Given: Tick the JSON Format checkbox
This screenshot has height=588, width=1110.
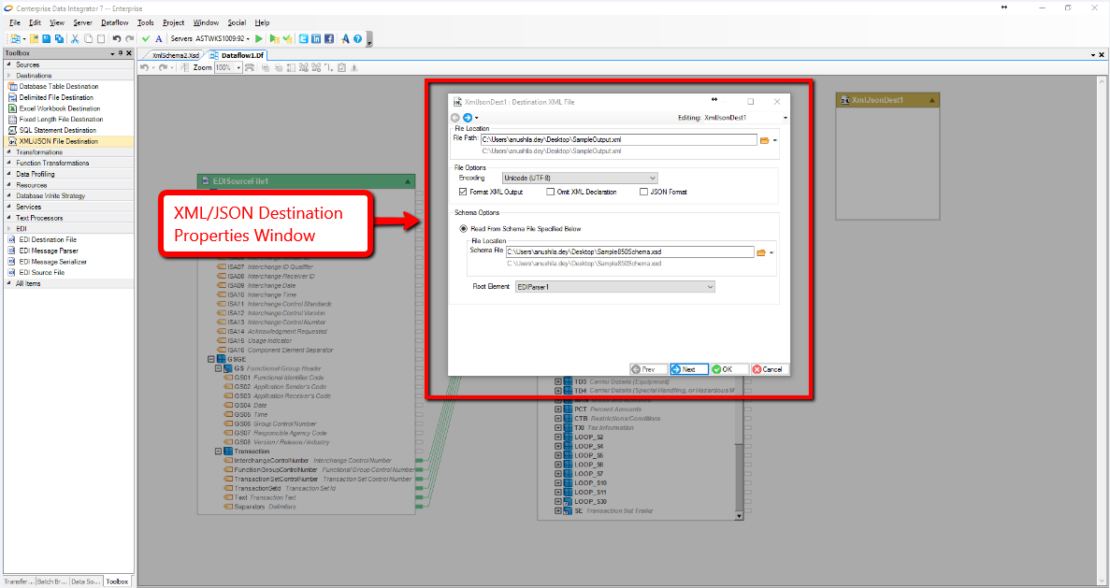Looking at the screenshot, I should (x=643, y=192).
